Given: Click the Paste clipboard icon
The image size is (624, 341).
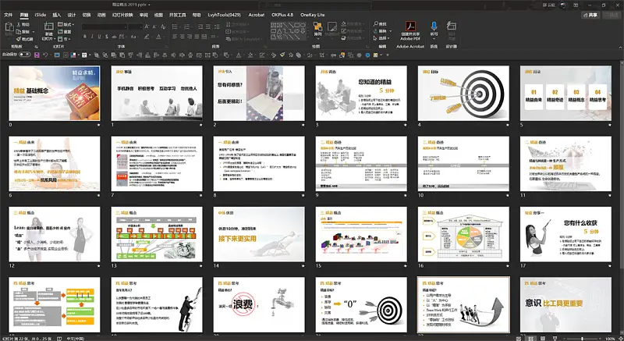Looking at the screenshot, I should click(x=9, y=27).
